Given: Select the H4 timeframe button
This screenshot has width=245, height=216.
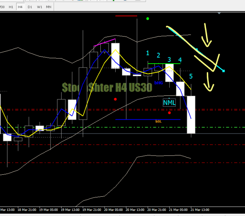Looking at the screenshot, I should (x=20, y=7).
